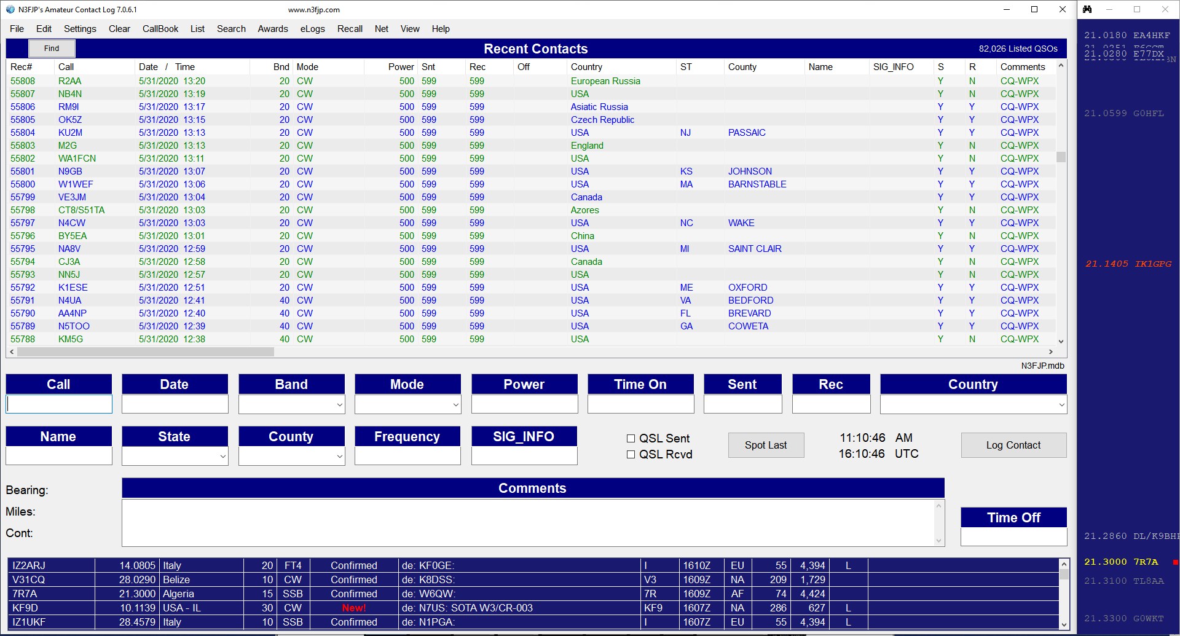Click the N3FJP.mdb database label
This screenshot has height=636, width=1180.
click(1042, 366)
